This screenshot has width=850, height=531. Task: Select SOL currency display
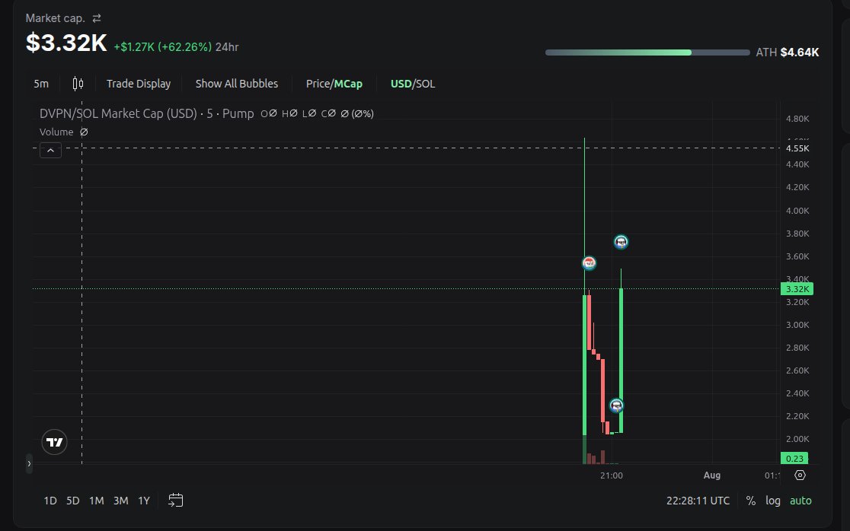pos(425,84)
